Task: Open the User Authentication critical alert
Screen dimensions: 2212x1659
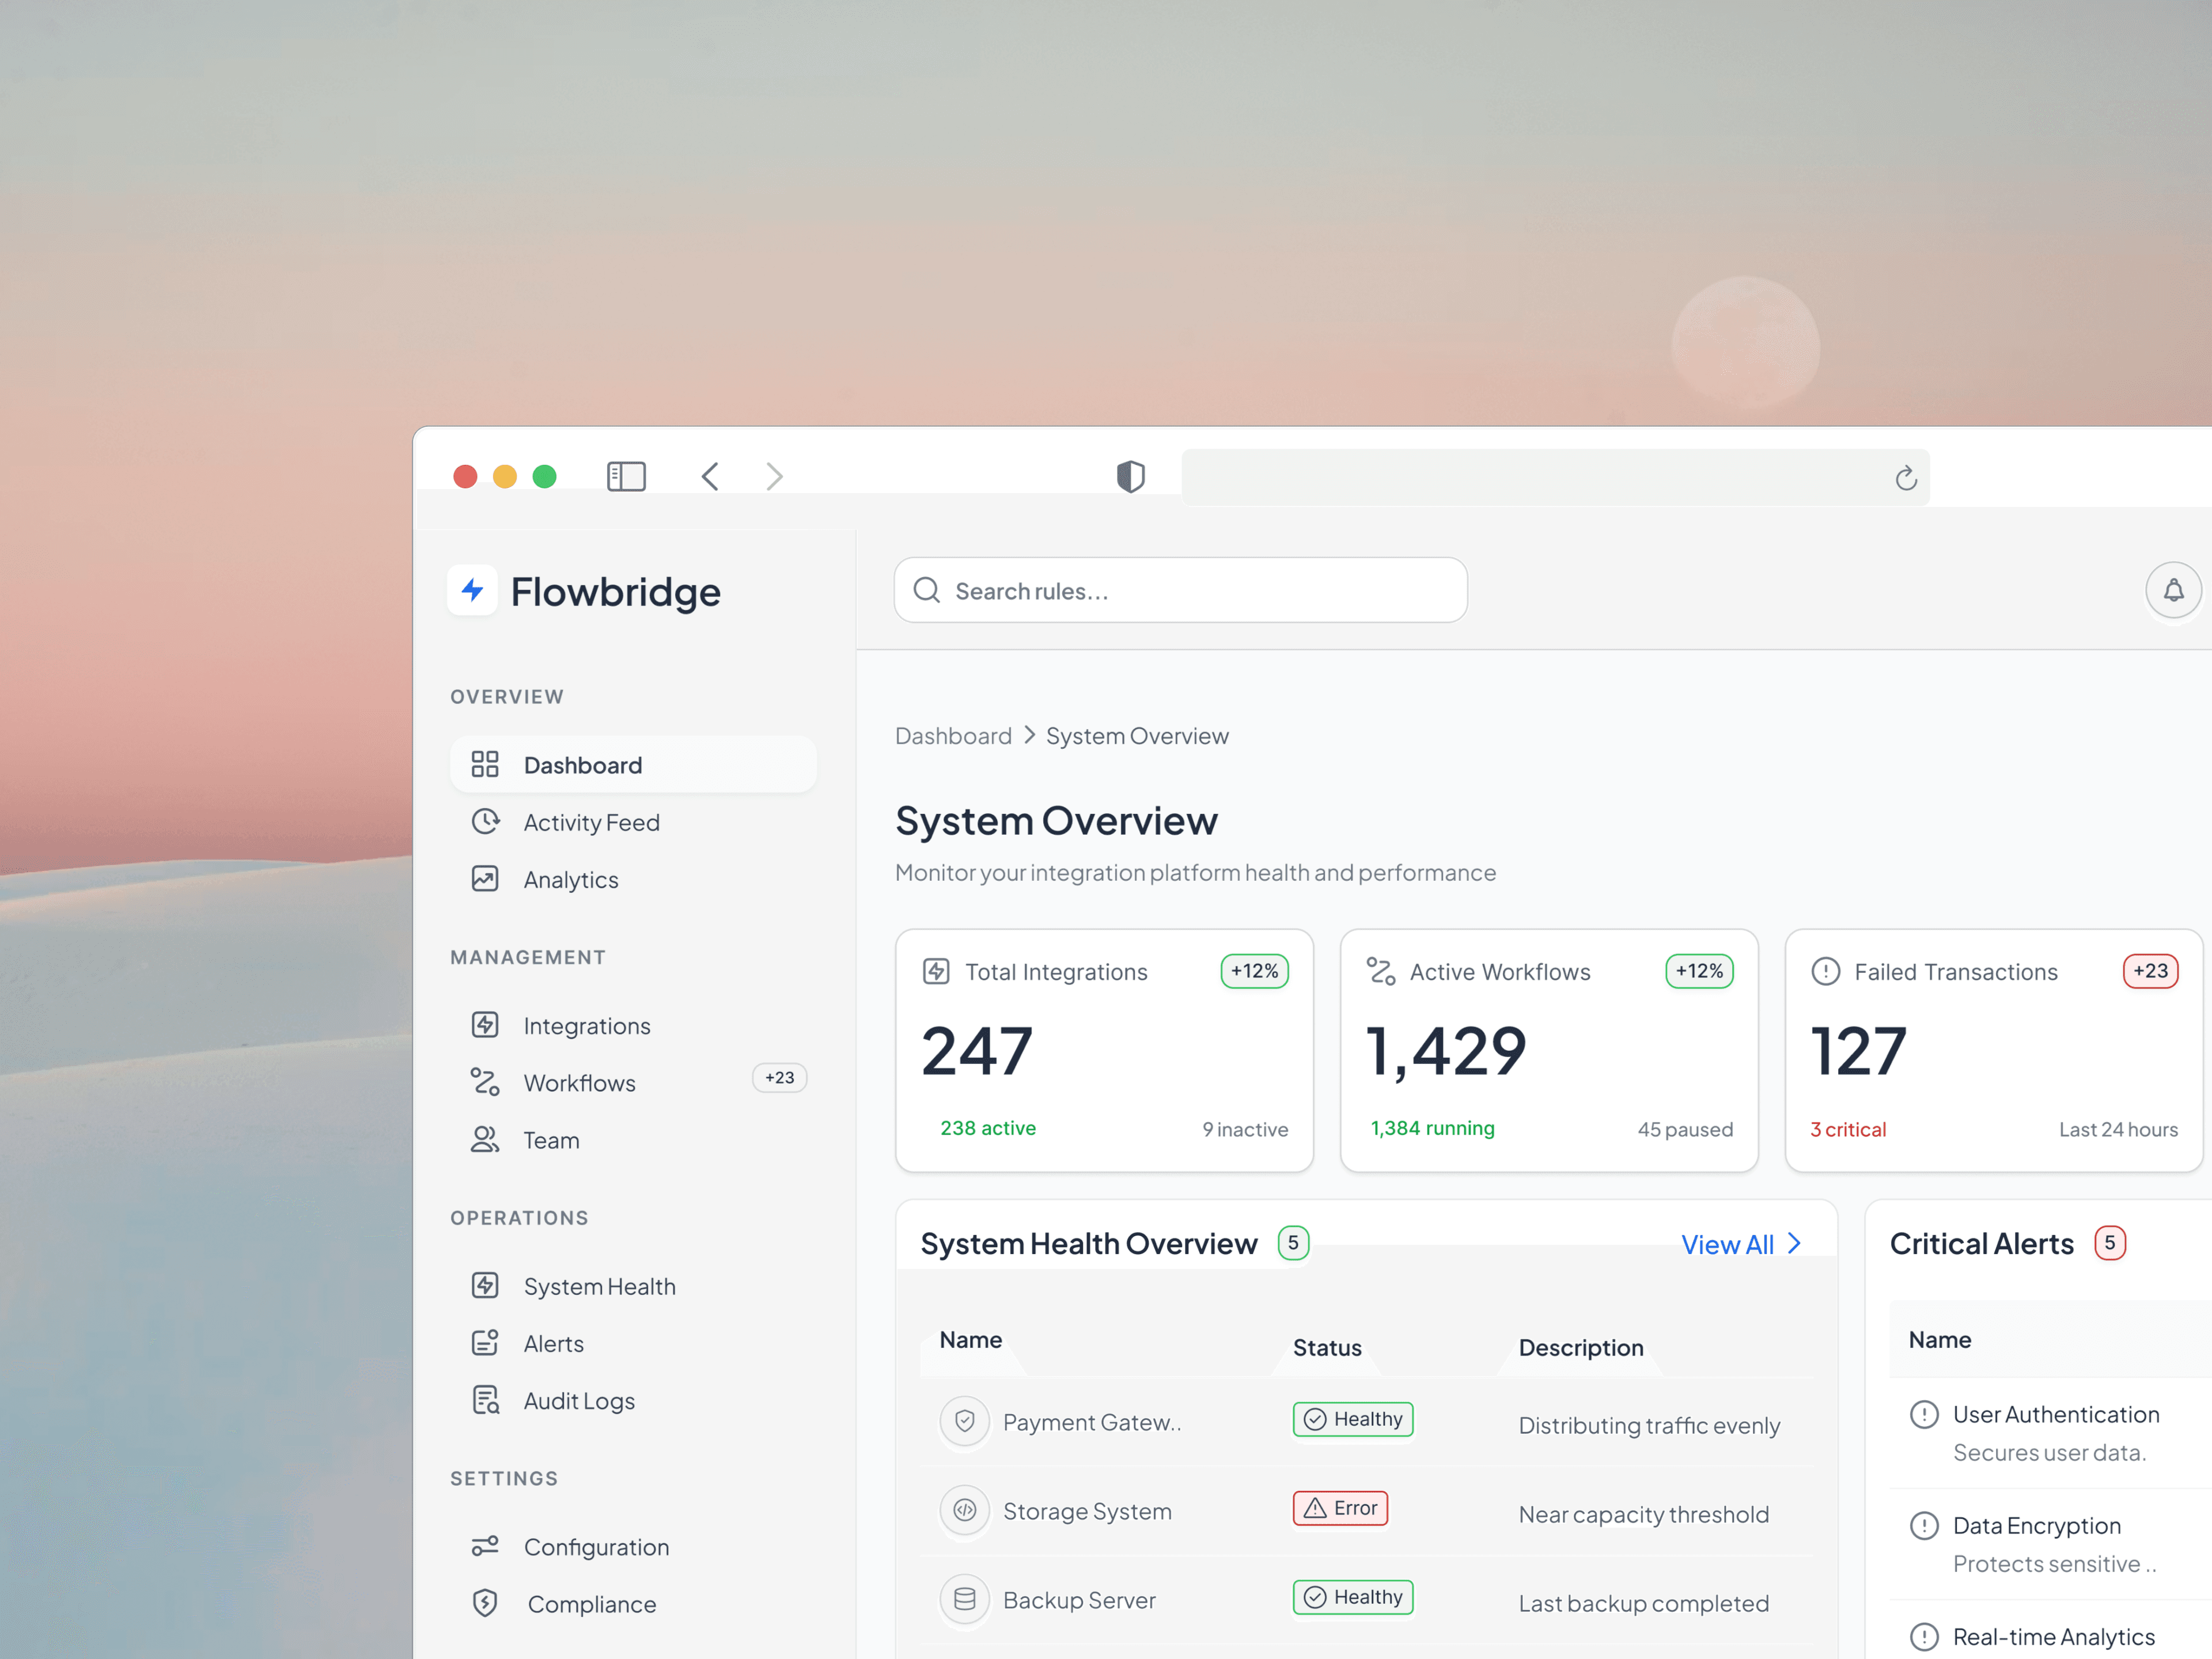Action: coord(2055,1414)
